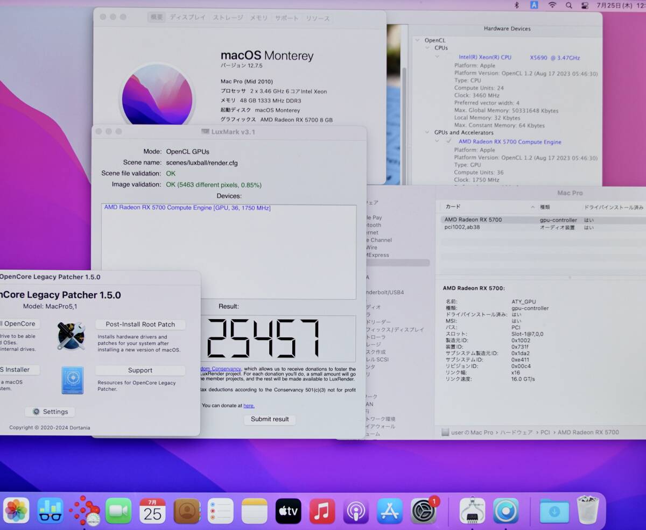Select Intel(R) Xeon(R) CPU X5690 entry
Viewport: 646px width, 530px height.
point(519,57)
